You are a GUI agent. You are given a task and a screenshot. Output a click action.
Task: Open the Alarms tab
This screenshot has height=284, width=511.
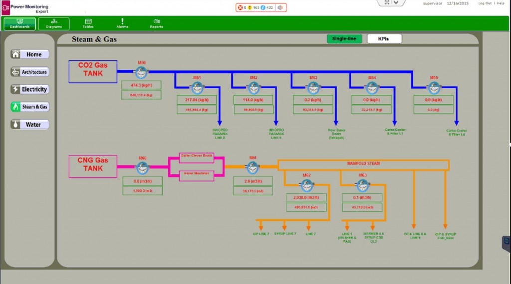click(122, 24)
